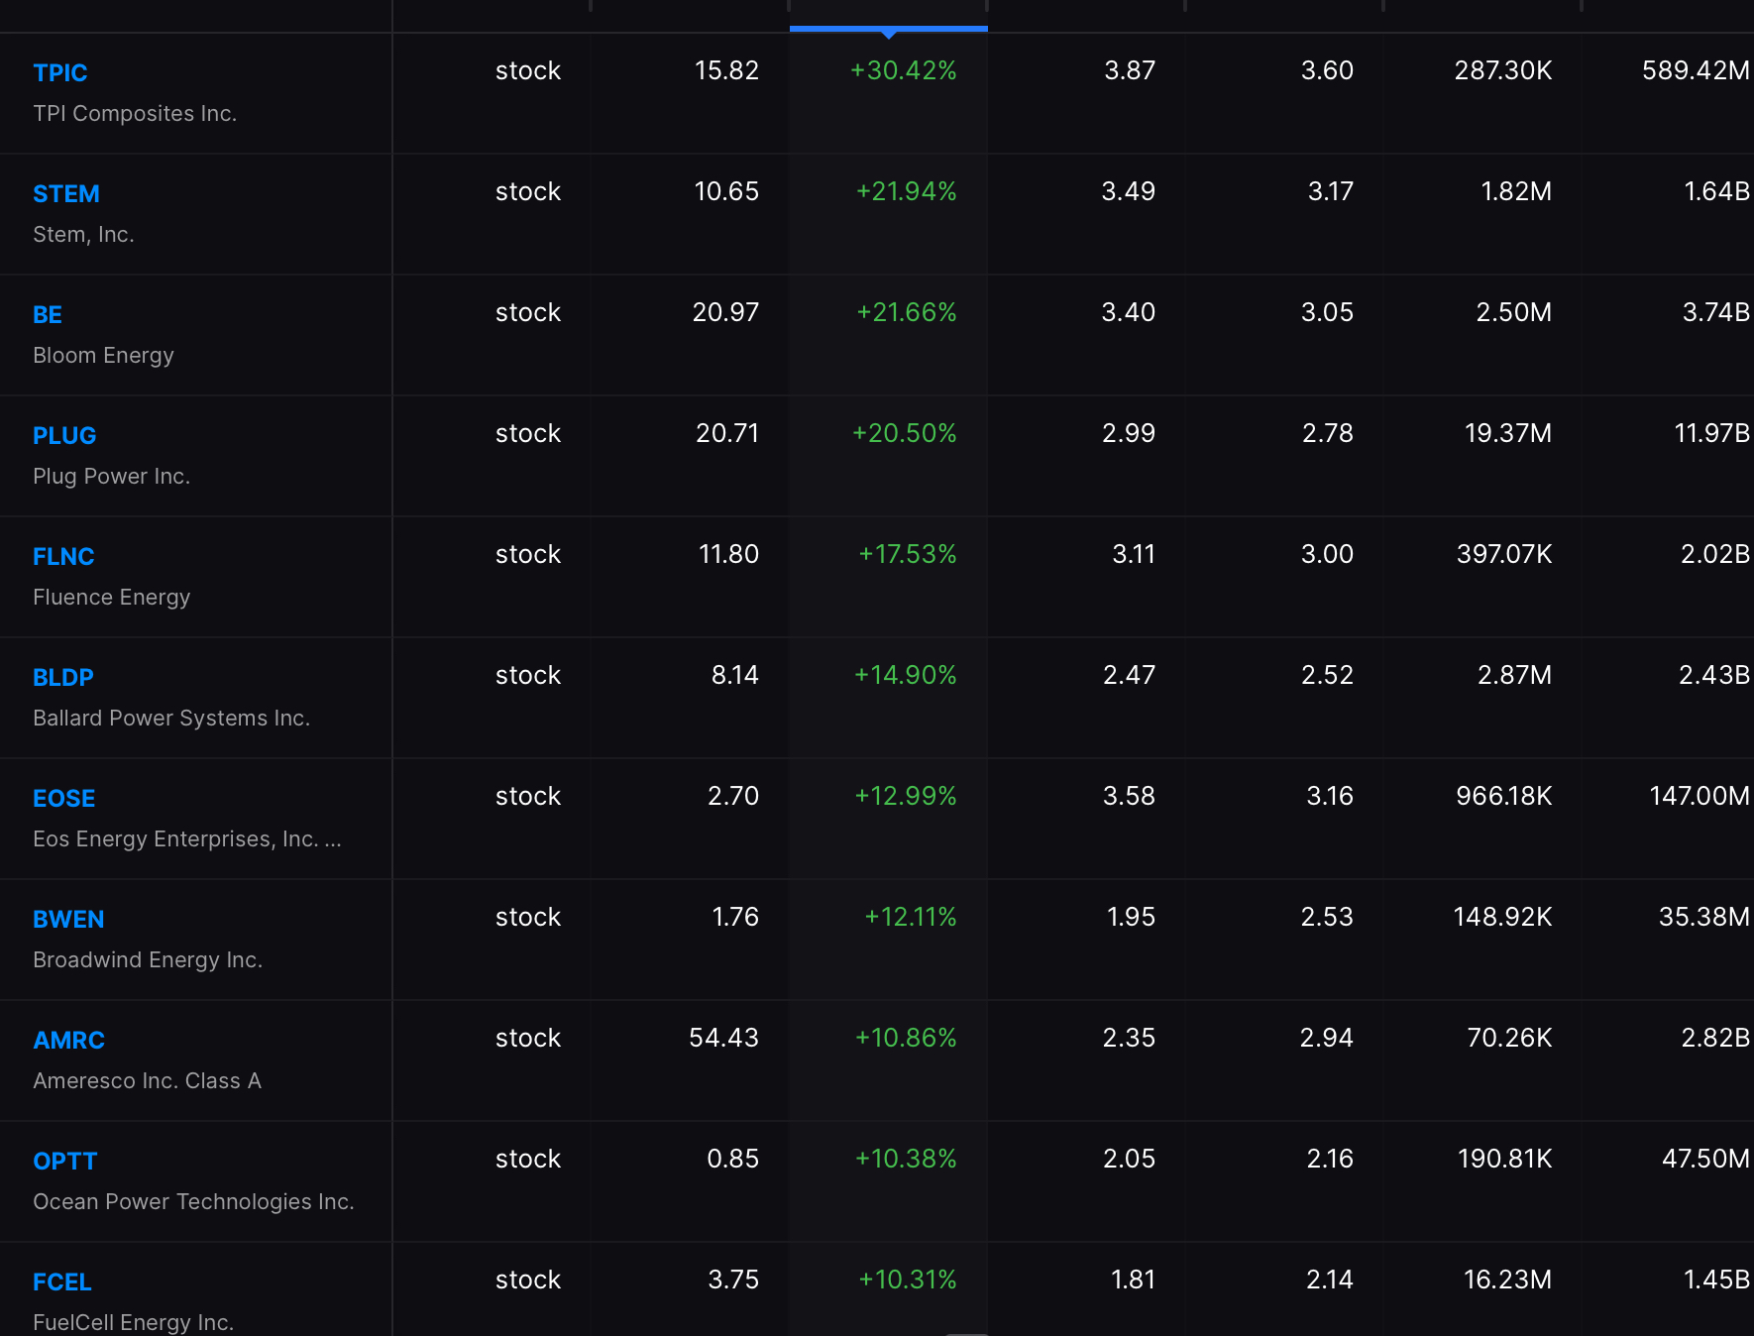Open the EOSE ticker link
The width and height of the screenshot is (1754, 1336).
coord(64,798)
